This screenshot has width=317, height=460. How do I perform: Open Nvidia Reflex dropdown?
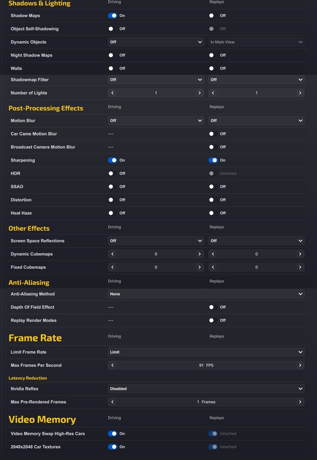point(206,389)
